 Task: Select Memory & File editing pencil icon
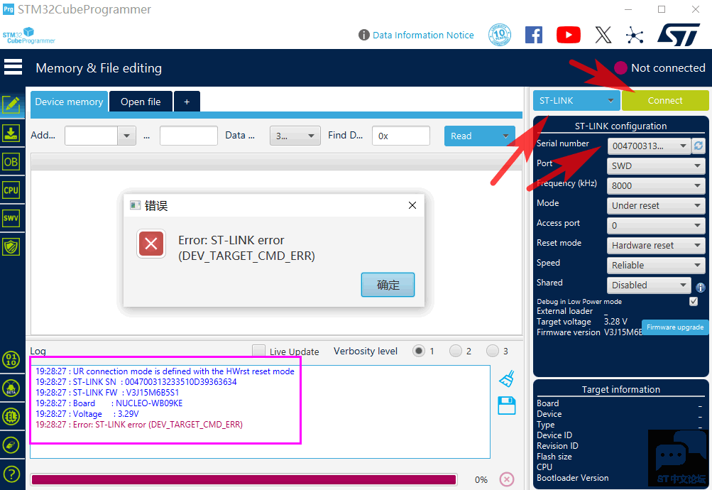click(11, 105)
